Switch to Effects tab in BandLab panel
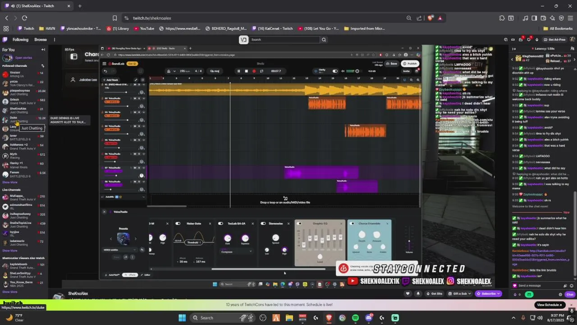The image size is (577, 325). point(130,275)
